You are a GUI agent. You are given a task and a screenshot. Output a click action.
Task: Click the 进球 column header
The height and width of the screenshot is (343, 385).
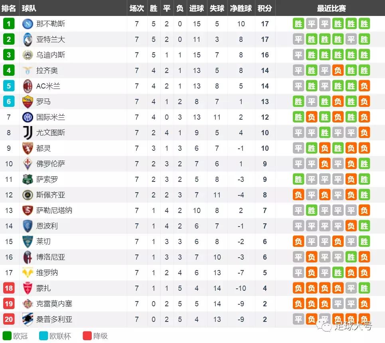pyautogui.click(x=197, y=8)
